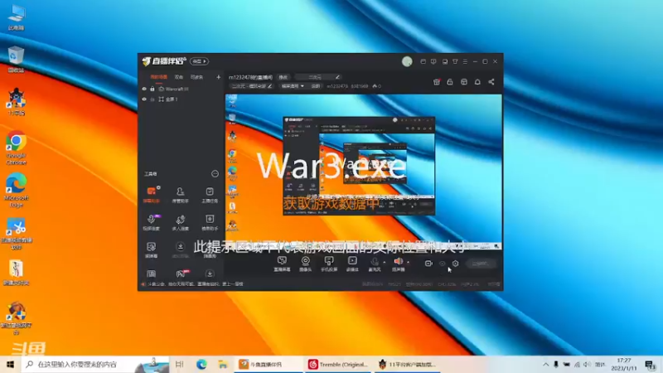Screen dimensions: 663x373
Task: Open the first tool in bottom toolbox row
Action: [152, 274]
